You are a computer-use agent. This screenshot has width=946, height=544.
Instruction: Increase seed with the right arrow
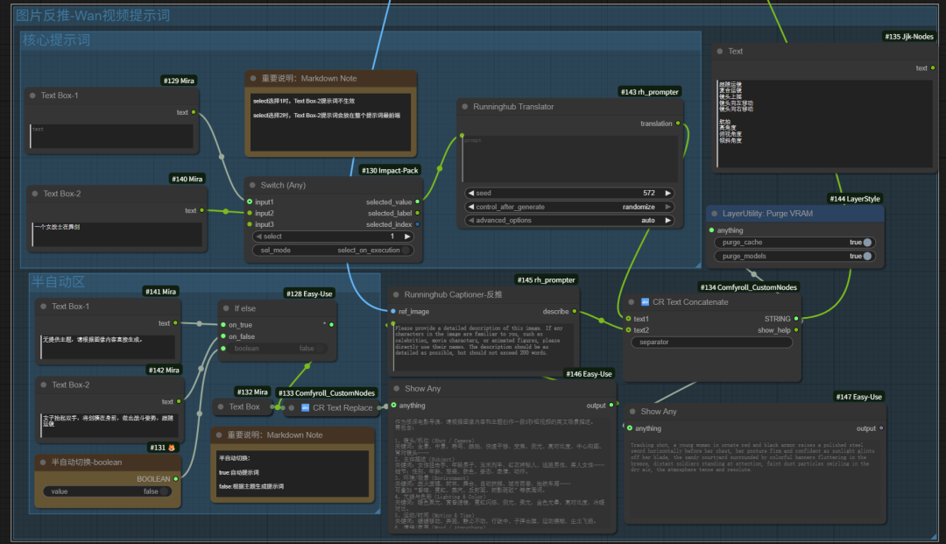tap(667, 193)
